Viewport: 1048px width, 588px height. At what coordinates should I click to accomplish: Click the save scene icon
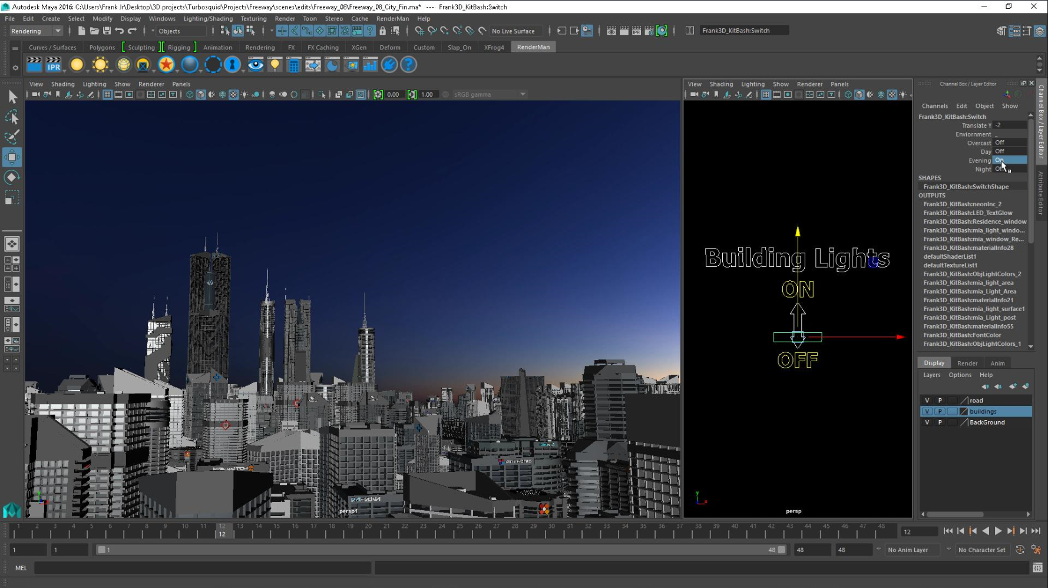(107, 31)
